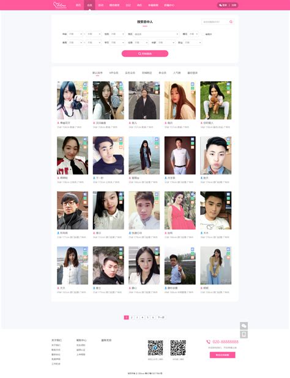The width and height of the screenshot is (290, 378).
Task: Click the phone handset icon beside 020-88888888
Action: point(208,341)
